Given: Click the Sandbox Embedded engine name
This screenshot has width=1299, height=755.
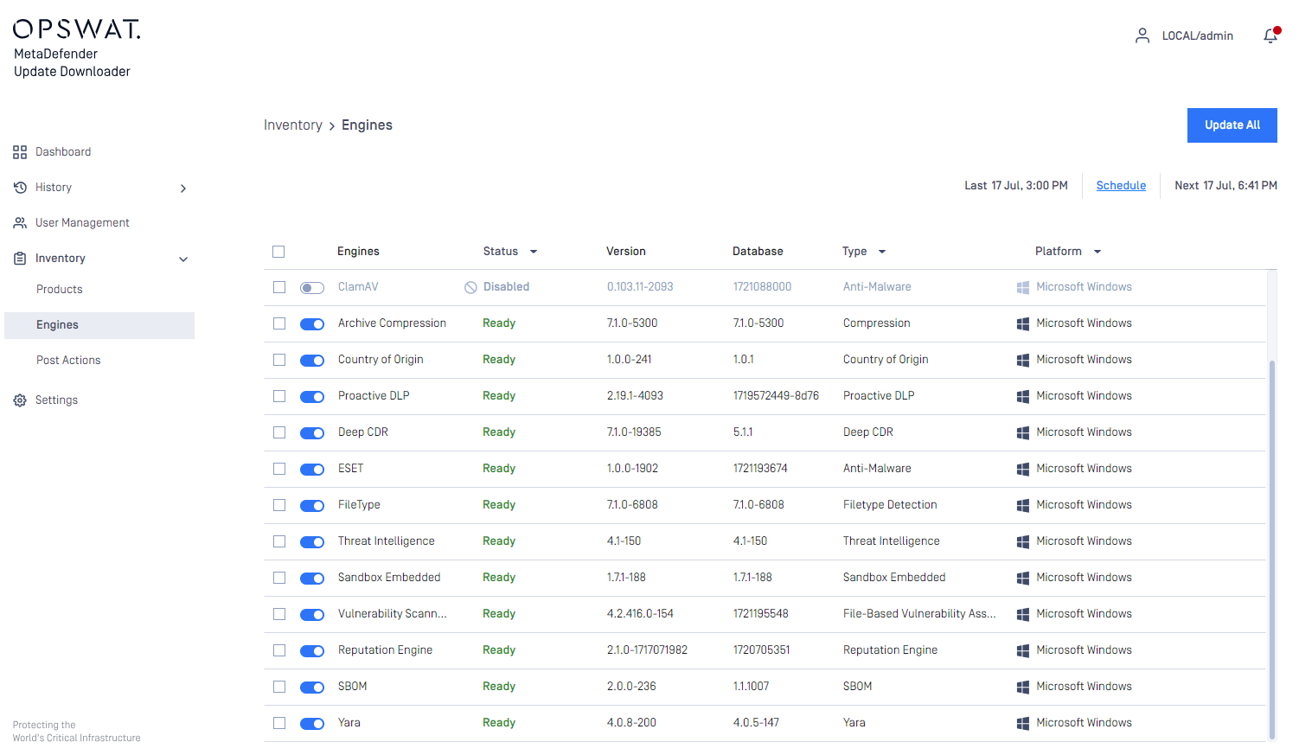Looking at the screenshot, I should point(389,578).
